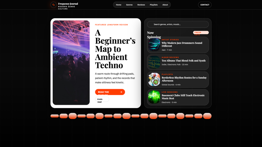The image size is (262, 147).
Task: Open the Reviews nav item
Action: [x=141, y=5]
